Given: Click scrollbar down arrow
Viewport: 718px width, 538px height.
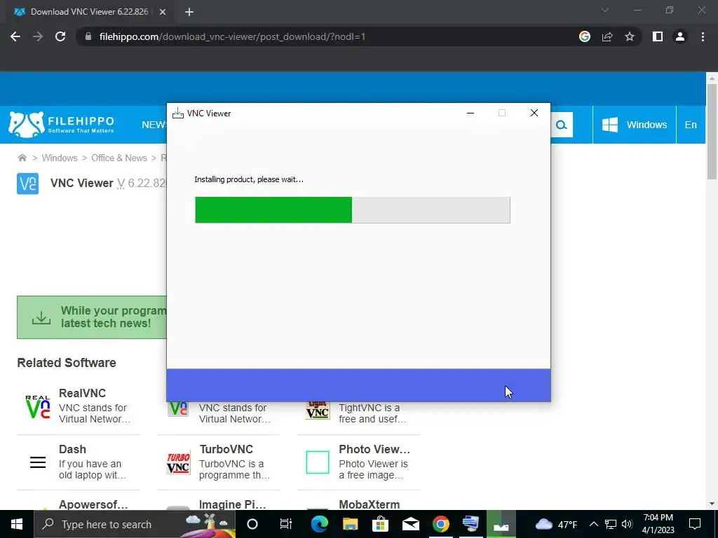Looking at the screenshot, I should tap(712, 504).
